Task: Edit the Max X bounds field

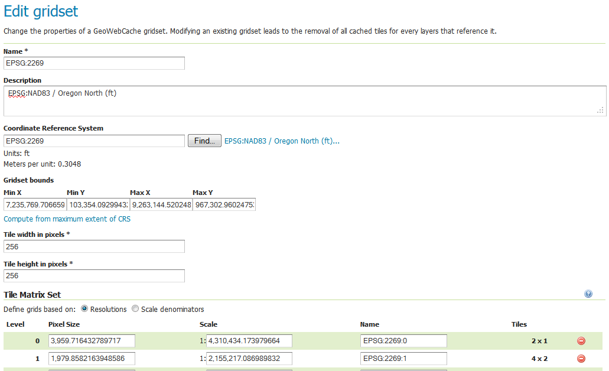Action: (161, 205)
